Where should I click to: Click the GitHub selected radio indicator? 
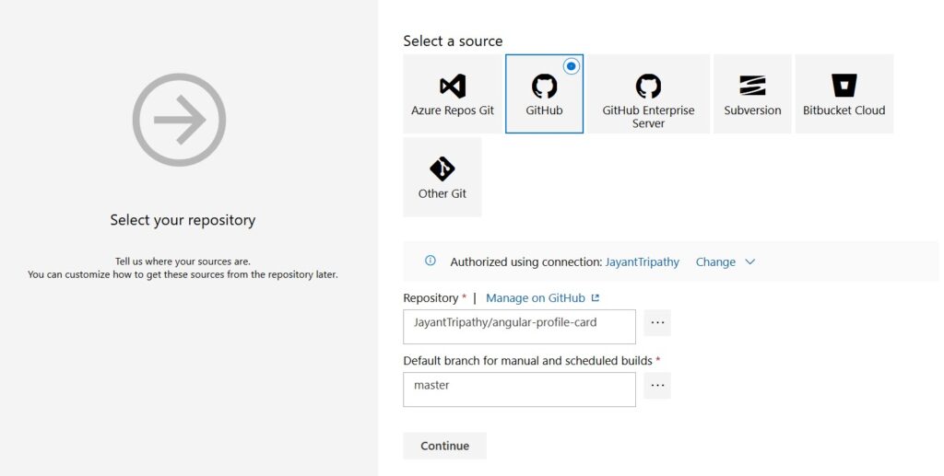click(571, 66)
